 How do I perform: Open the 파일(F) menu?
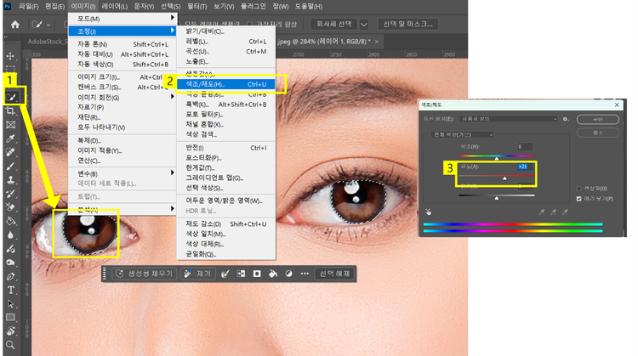28,7
